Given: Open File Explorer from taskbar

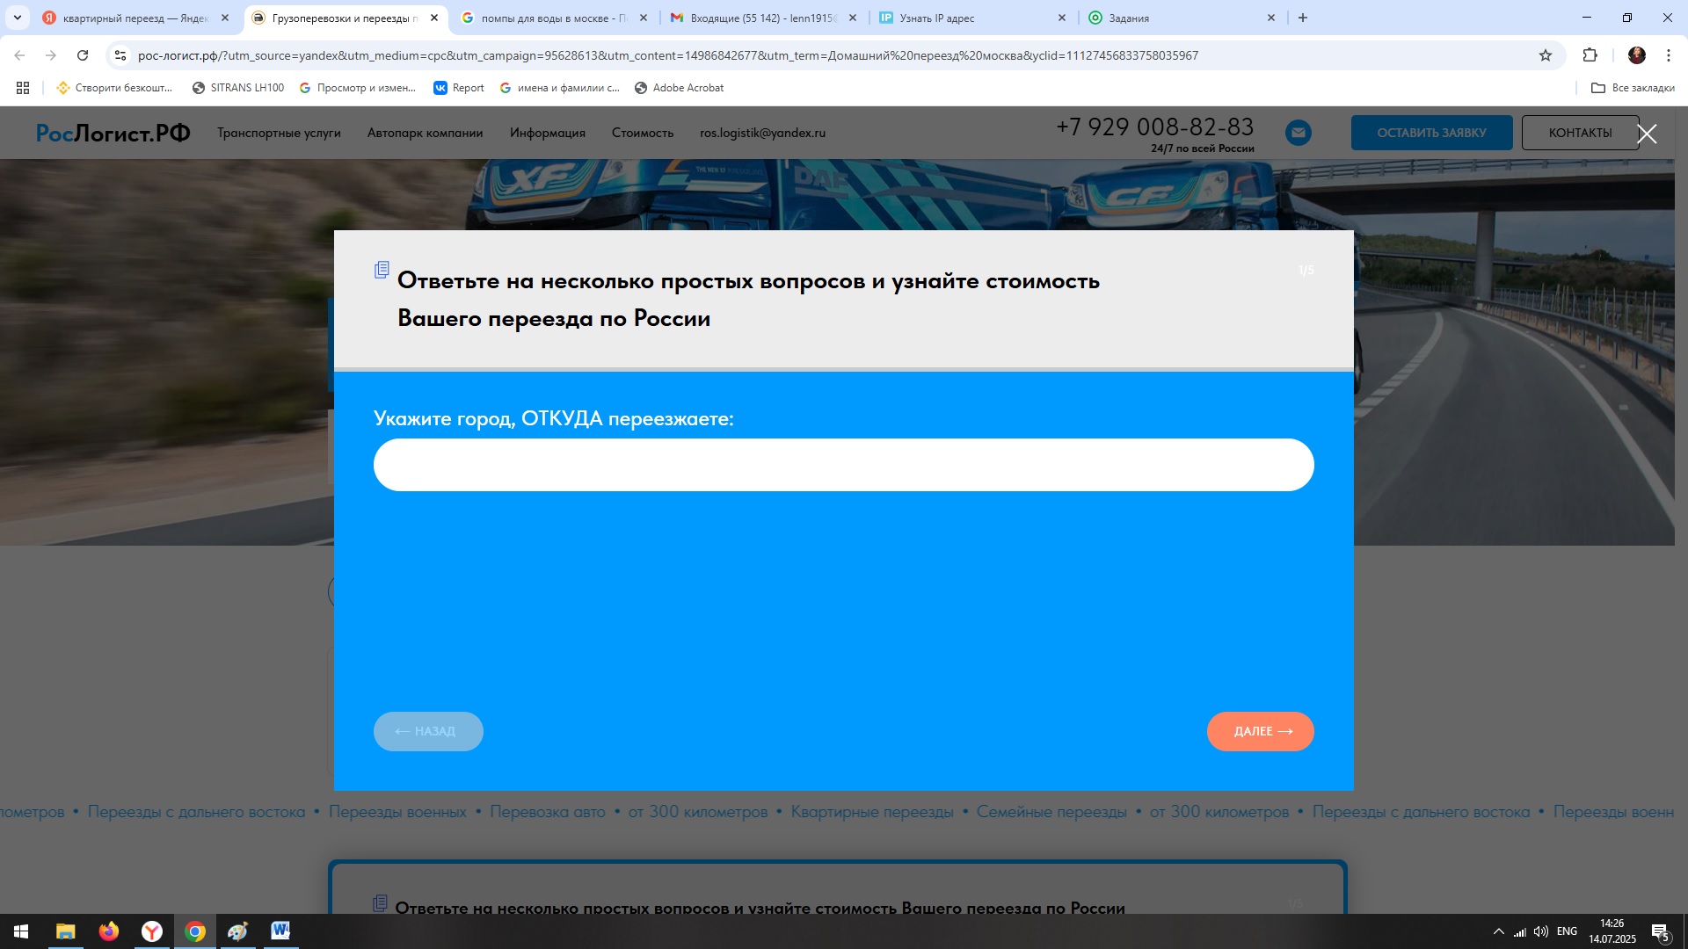Looking at the screenshot, I should [66, 931].
